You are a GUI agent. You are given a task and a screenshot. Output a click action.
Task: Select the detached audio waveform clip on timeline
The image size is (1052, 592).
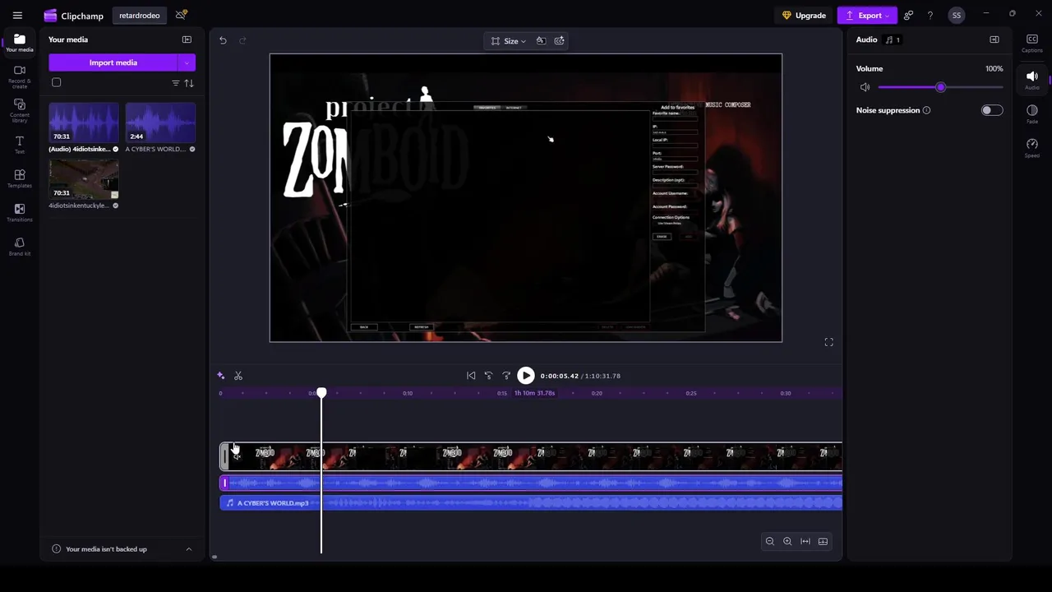531,483
